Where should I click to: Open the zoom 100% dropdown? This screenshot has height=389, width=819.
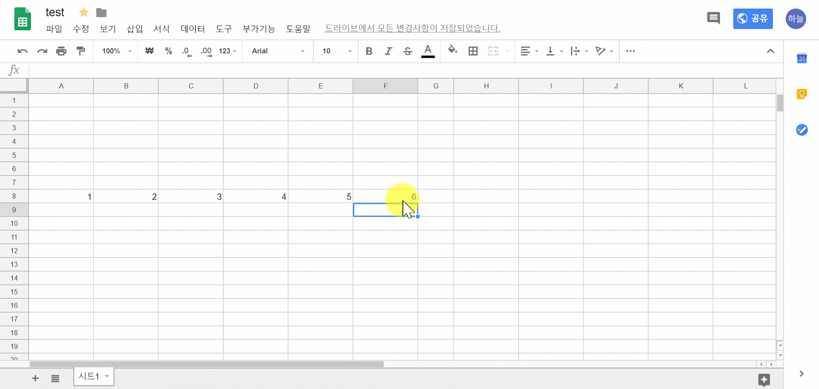117,51
